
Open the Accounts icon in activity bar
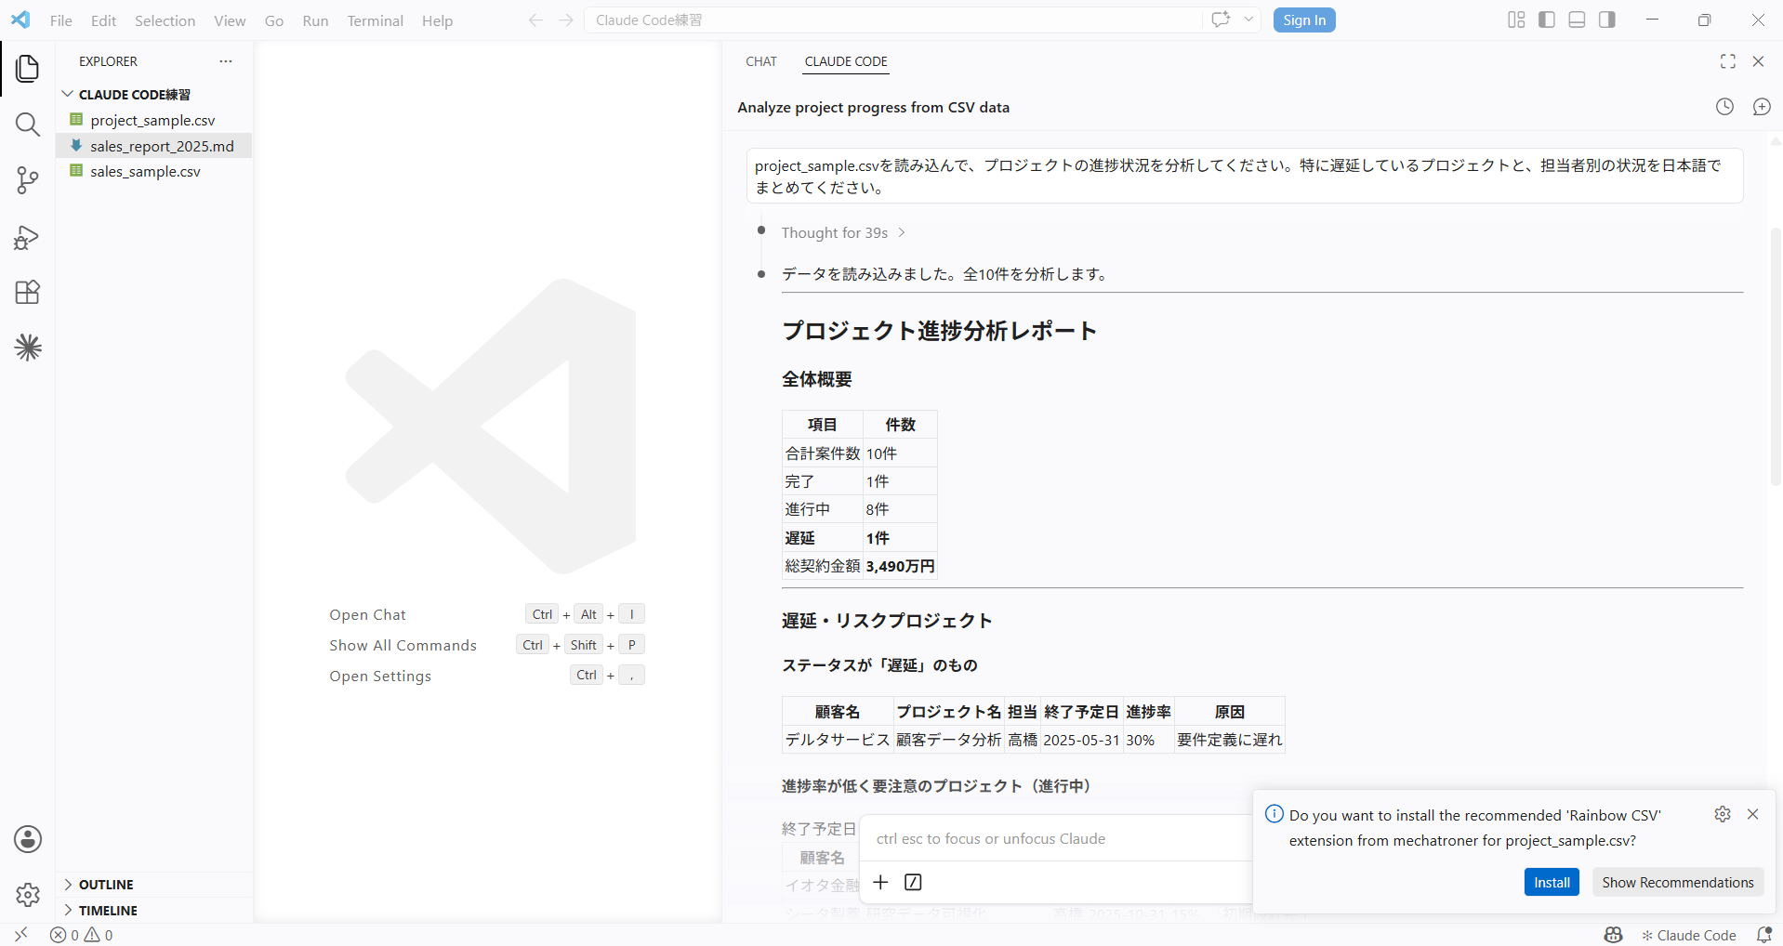click(x=28, y=839)
